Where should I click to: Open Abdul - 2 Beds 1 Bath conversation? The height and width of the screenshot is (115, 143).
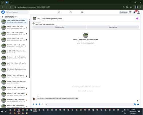coord(14,106)
